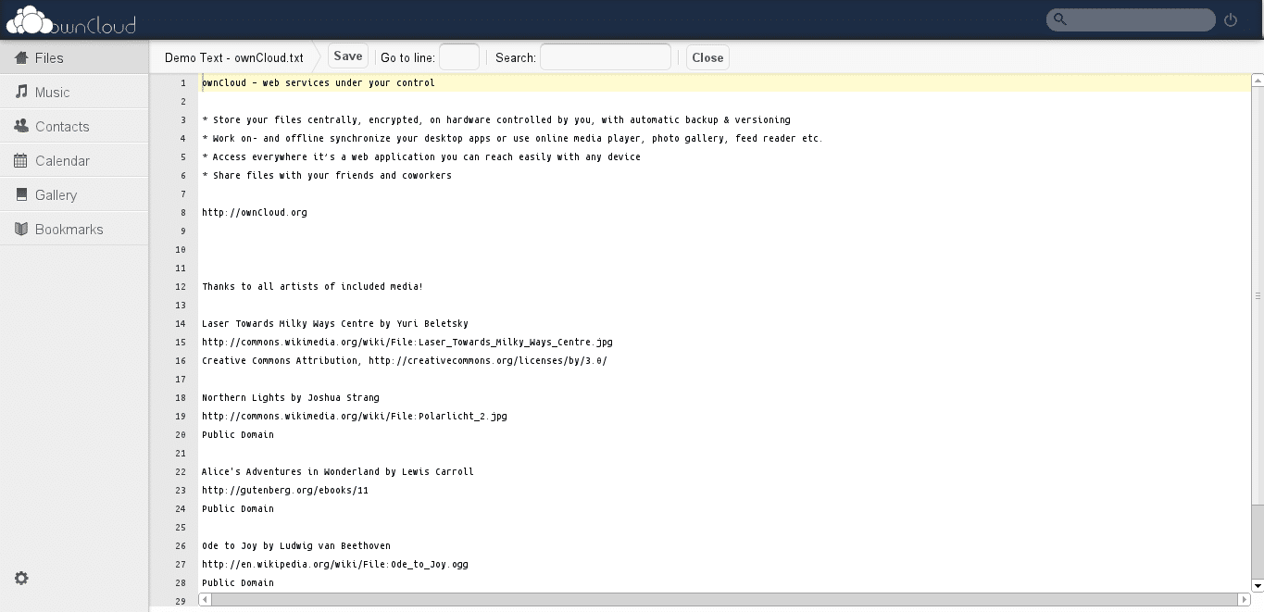Close the text editor
This screenshot has height=612, width=1264.
point(707,57)
